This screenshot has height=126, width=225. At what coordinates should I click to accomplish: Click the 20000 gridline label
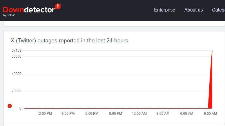[16, 91]
